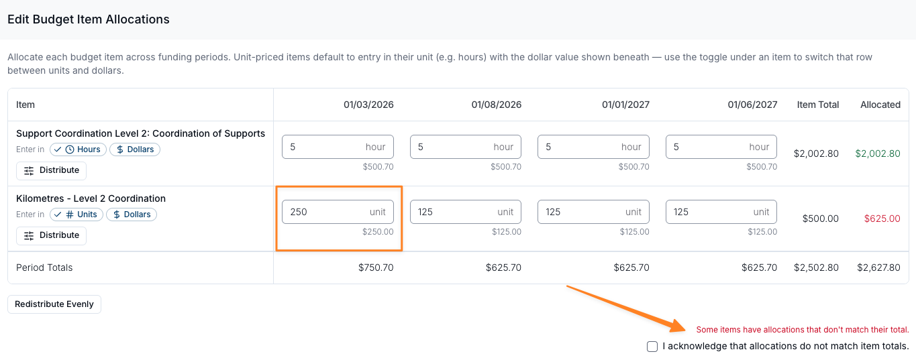
Task: Select Hours entry mode for Support Coordination
Action: (78, 149)
